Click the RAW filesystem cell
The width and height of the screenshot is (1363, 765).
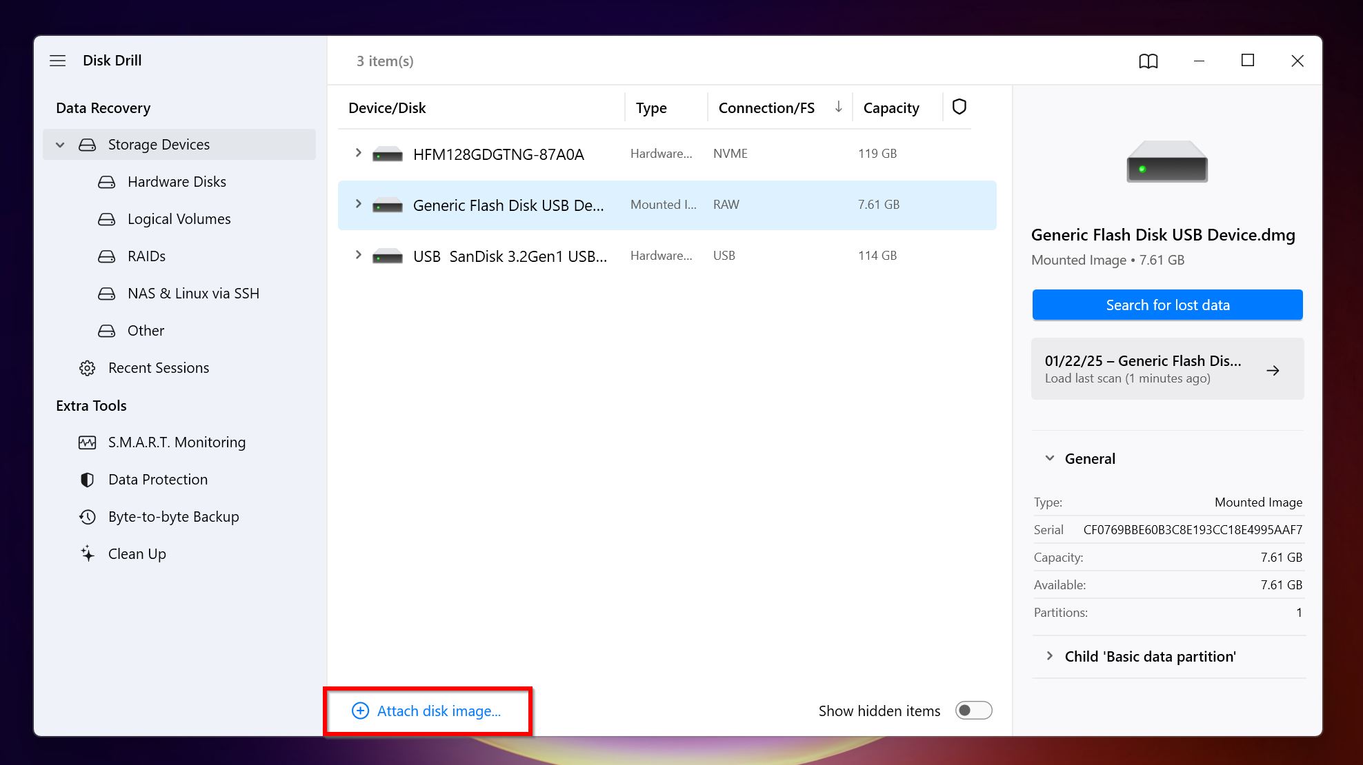(726, 205)
